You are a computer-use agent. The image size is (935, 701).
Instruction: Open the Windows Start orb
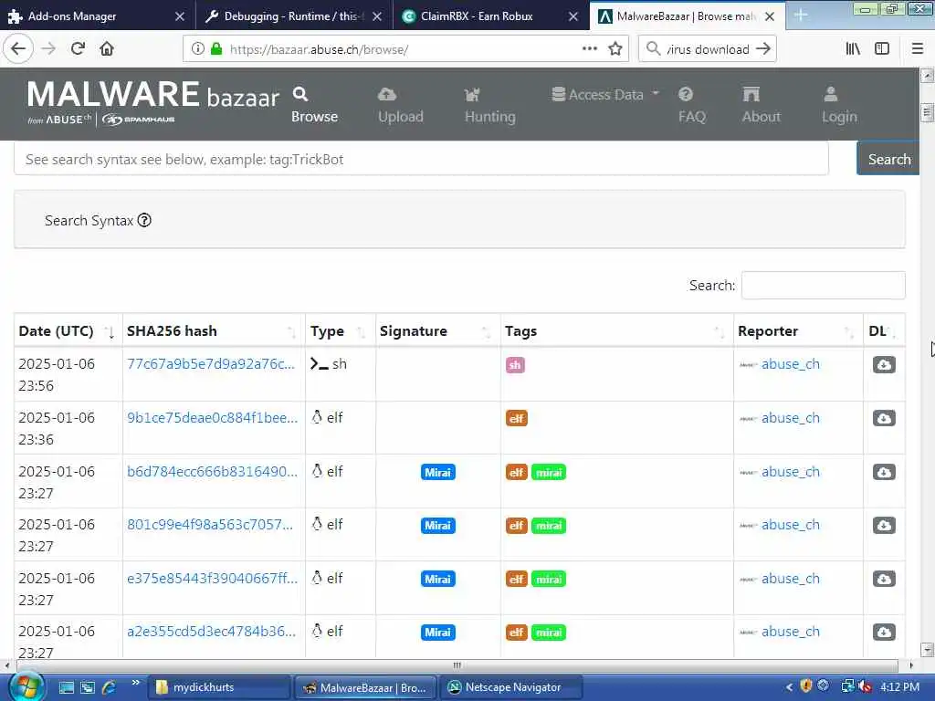(x=25, y=687)
